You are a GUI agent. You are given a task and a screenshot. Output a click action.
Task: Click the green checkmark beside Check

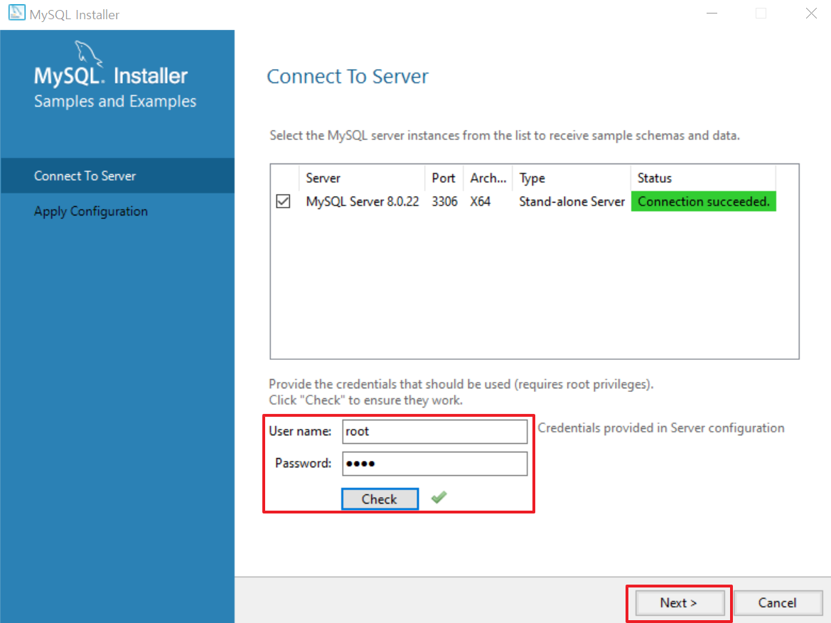(x=438, y=497)
